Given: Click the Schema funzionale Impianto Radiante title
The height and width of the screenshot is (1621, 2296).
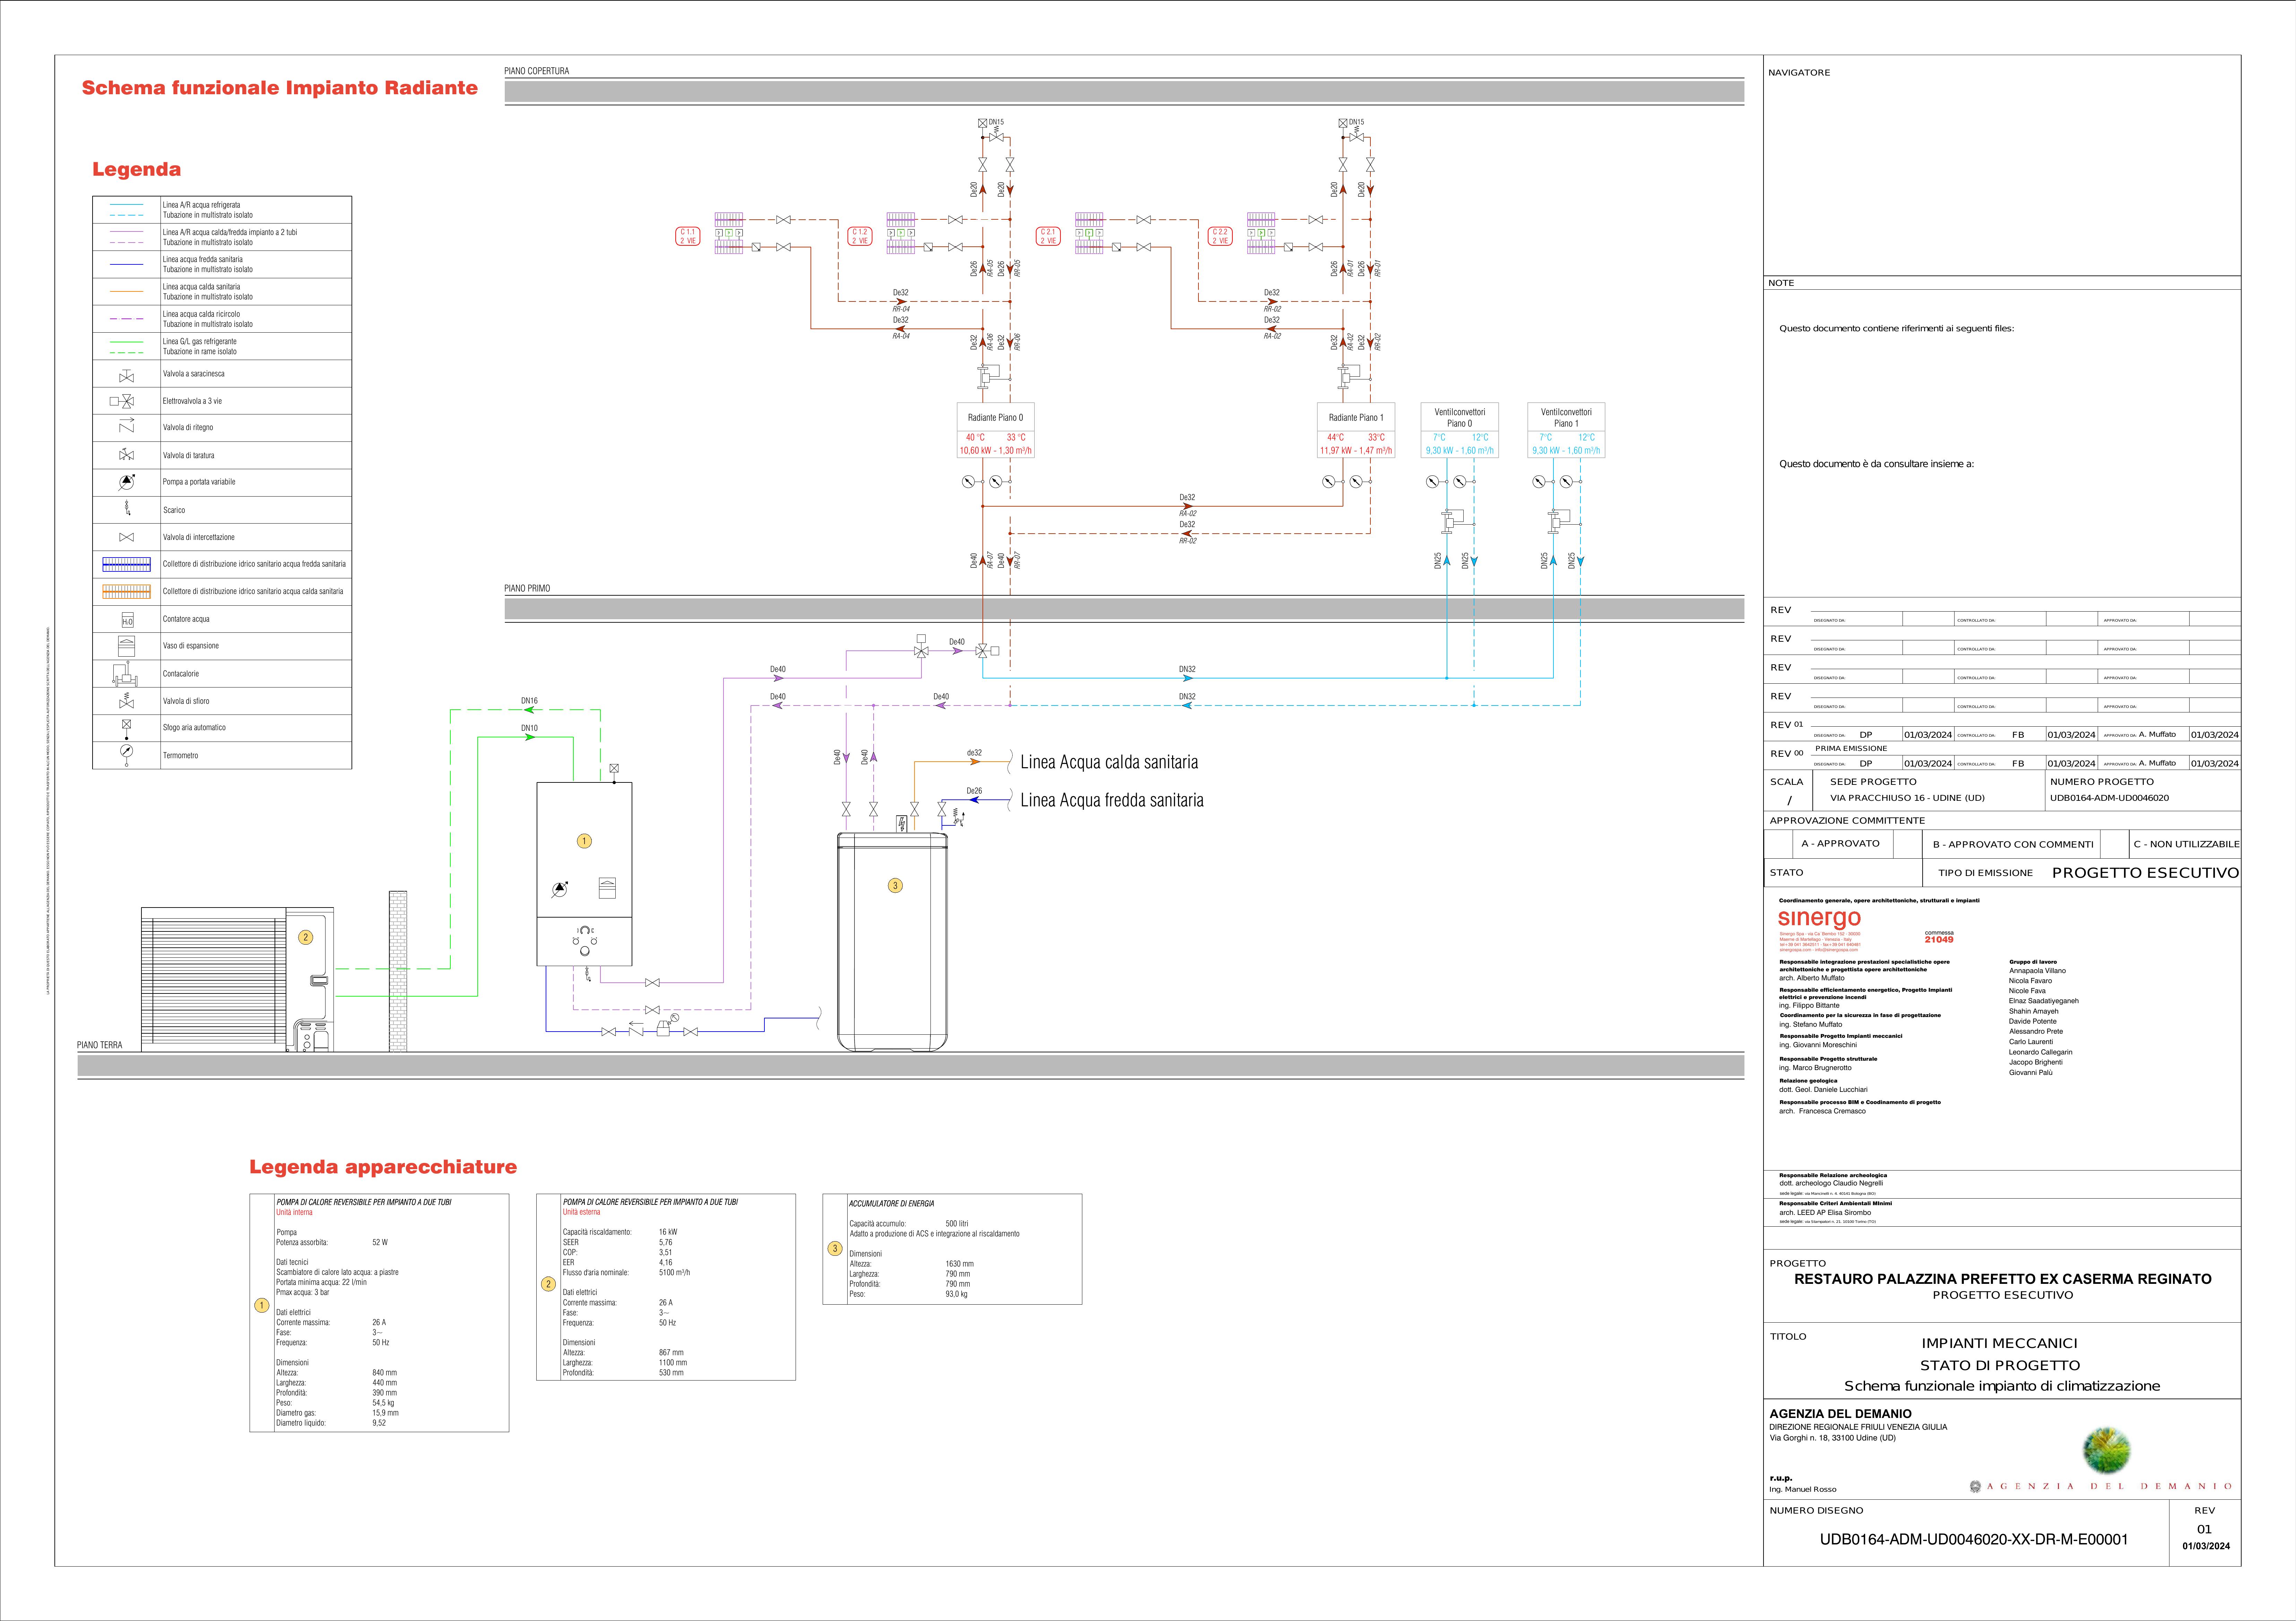Looking at the screenshot, I should tap(280, 88).
